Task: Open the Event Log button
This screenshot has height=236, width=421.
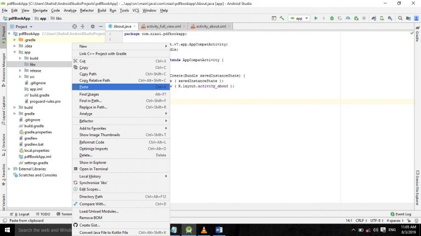Action: point(401,214)
